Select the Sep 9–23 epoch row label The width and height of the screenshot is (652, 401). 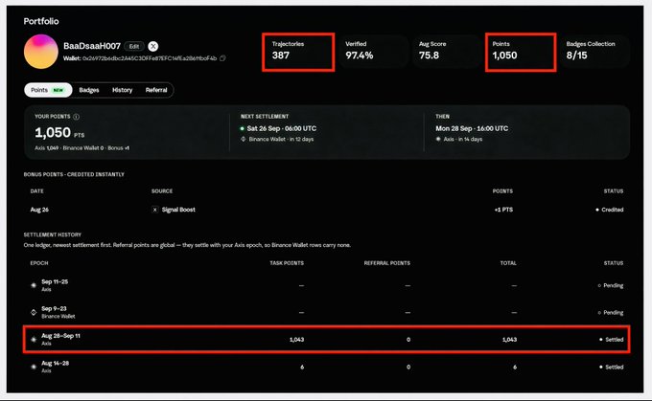(54, 309)
